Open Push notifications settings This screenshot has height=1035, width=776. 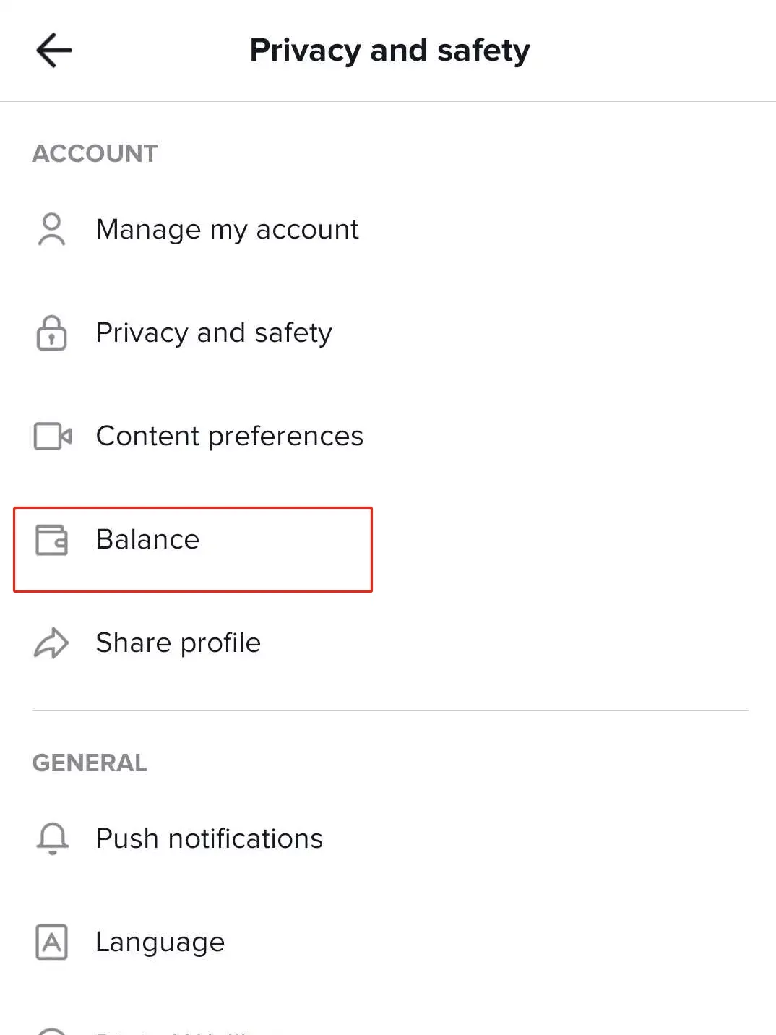pyautogui.click(x=209, y=839)
